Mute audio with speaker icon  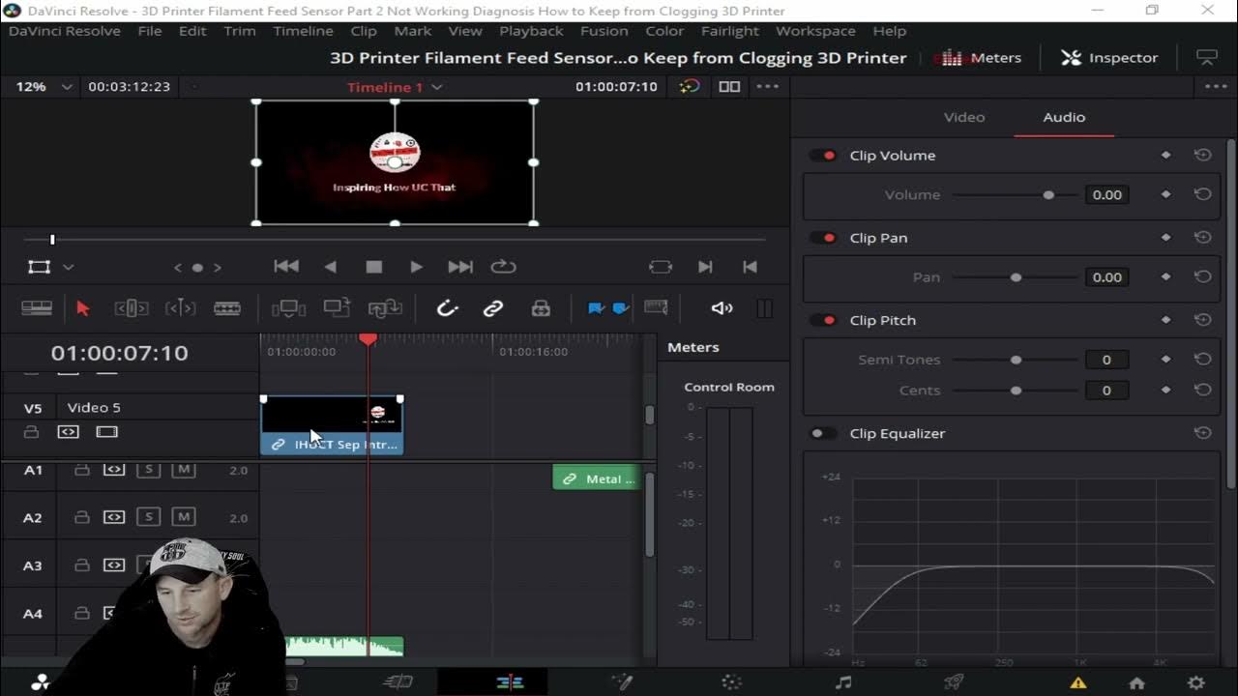coord(722,308)
